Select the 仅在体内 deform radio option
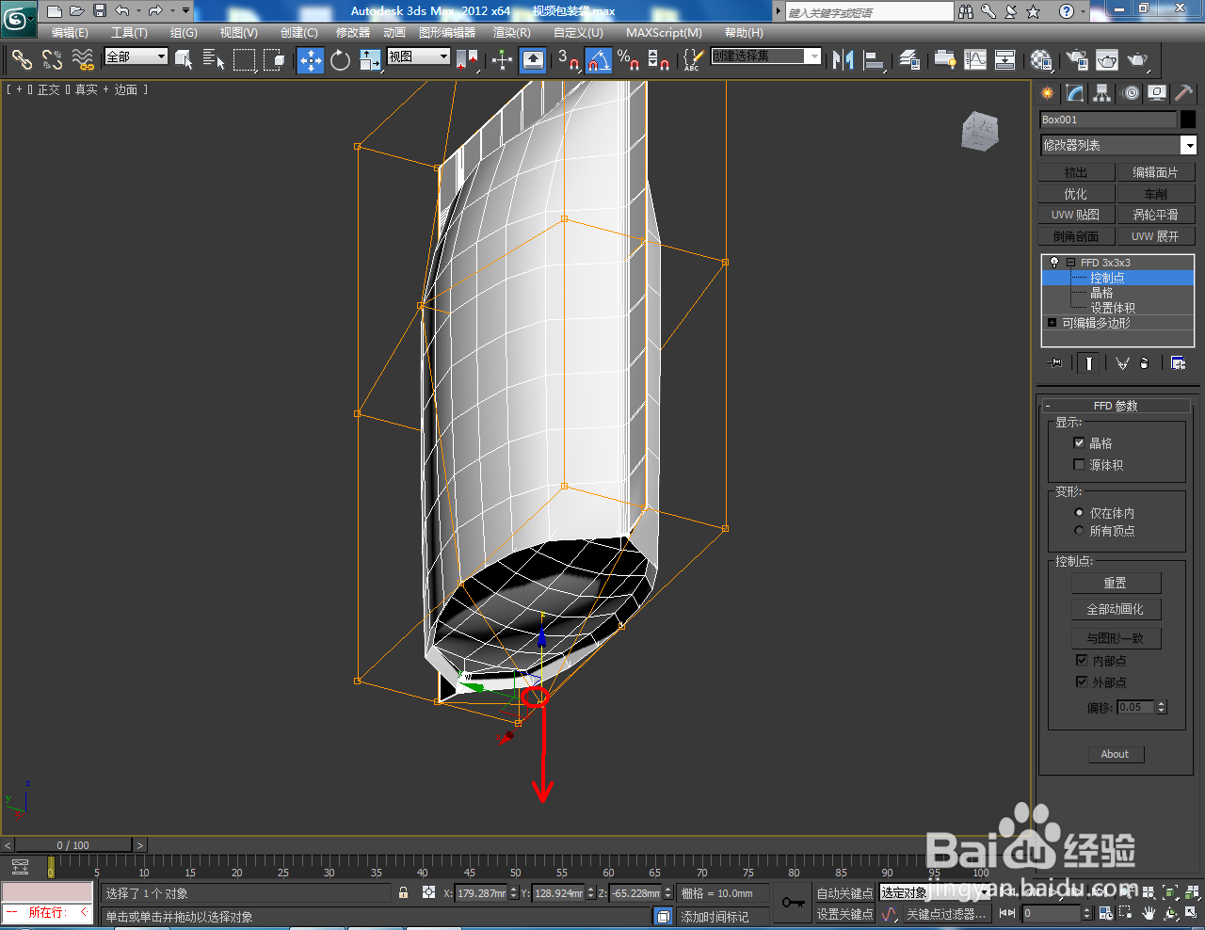Screen dimensions: 1205x930 pyautogui.click(x=1079, y=513)
